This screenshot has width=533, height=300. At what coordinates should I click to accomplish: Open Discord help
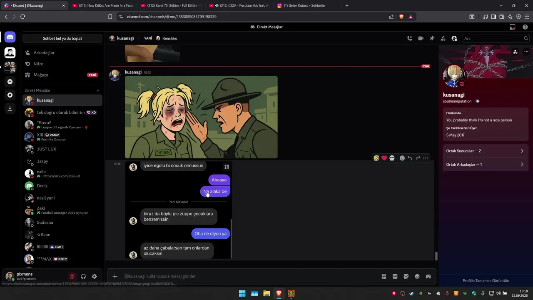coord(525,27)
